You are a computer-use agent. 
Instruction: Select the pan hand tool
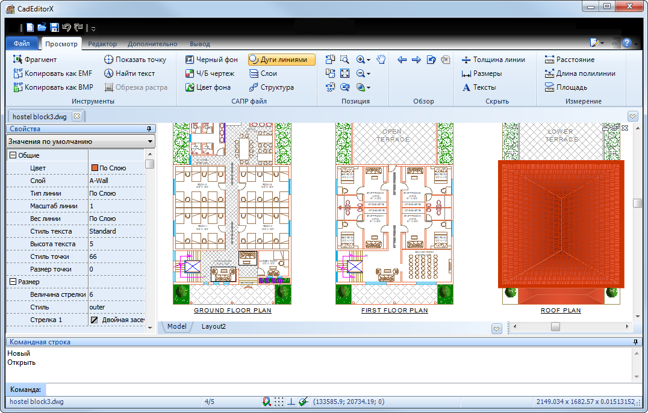coord(381,60)
